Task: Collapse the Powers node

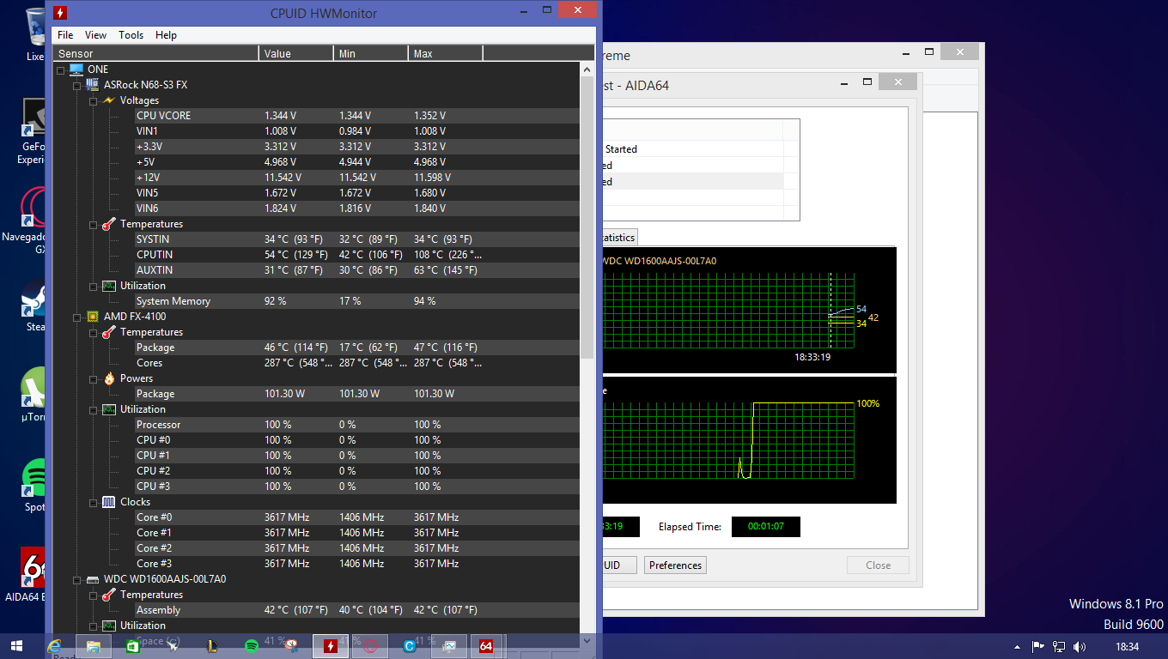Action: coord(93,378)
